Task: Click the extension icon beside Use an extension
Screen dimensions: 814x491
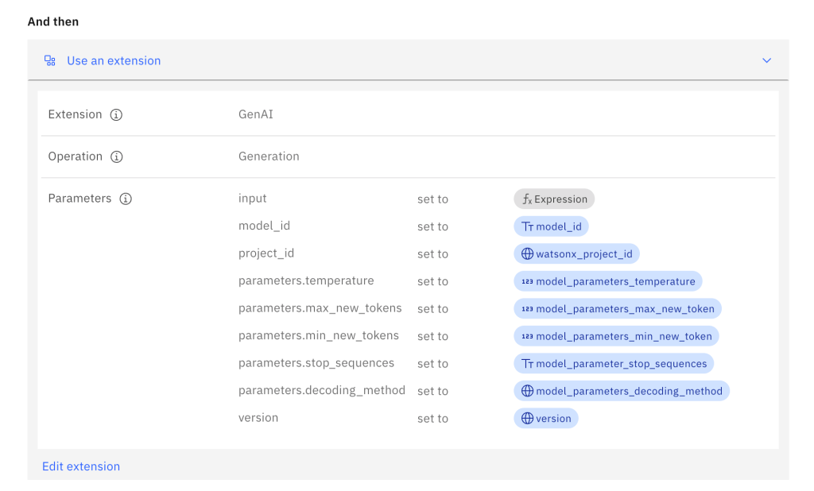Action: click(x=50, y=60)
